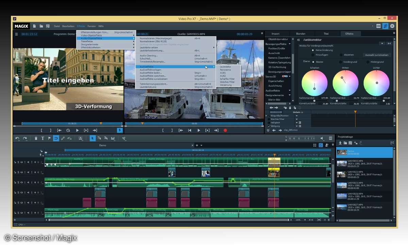Select Rotation/Spiegelung in the effects list
The width and height of the screenshot is (408, 245).
280,62
